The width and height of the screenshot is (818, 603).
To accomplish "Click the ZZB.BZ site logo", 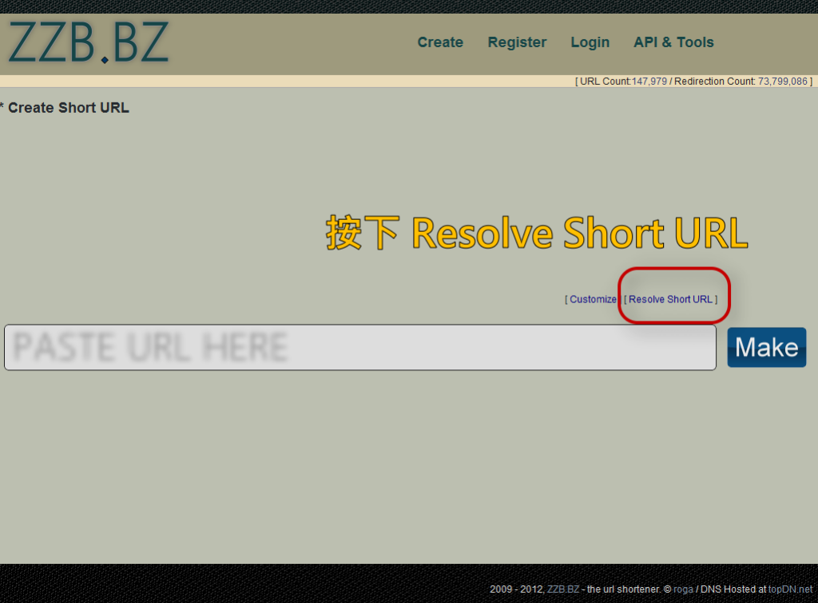I will point(89,43).
